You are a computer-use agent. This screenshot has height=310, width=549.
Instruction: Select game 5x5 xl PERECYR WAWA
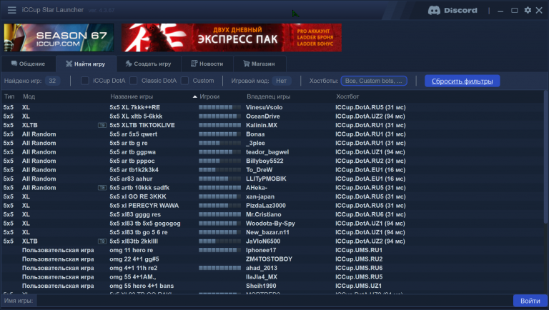tap(273, 206)
